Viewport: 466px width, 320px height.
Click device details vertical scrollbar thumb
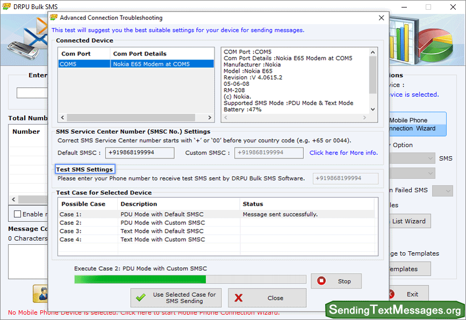tap(372, 75)
